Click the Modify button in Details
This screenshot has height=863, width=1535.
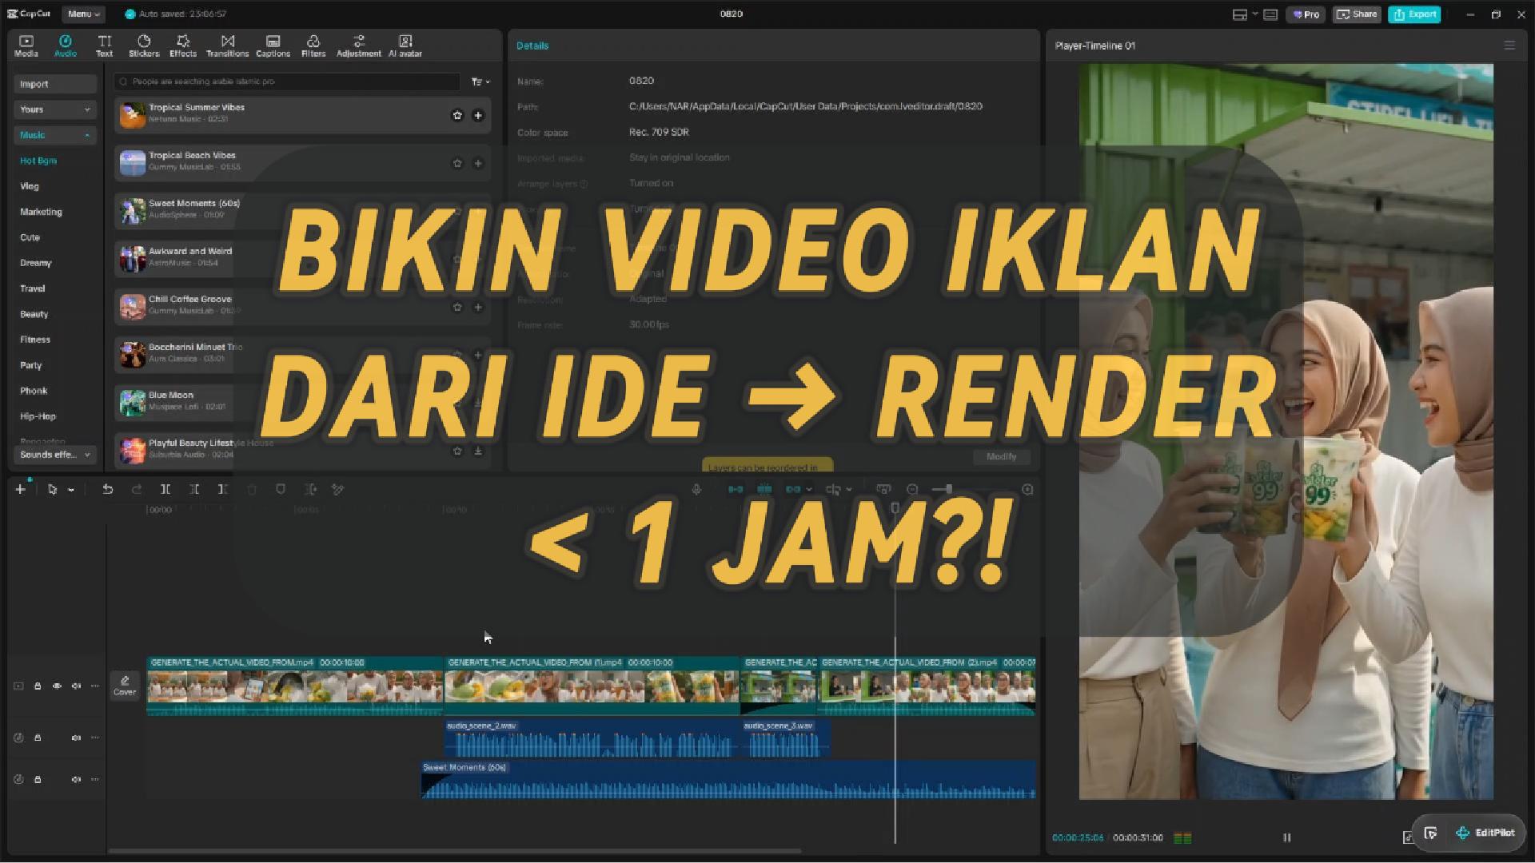[1002, 456]
